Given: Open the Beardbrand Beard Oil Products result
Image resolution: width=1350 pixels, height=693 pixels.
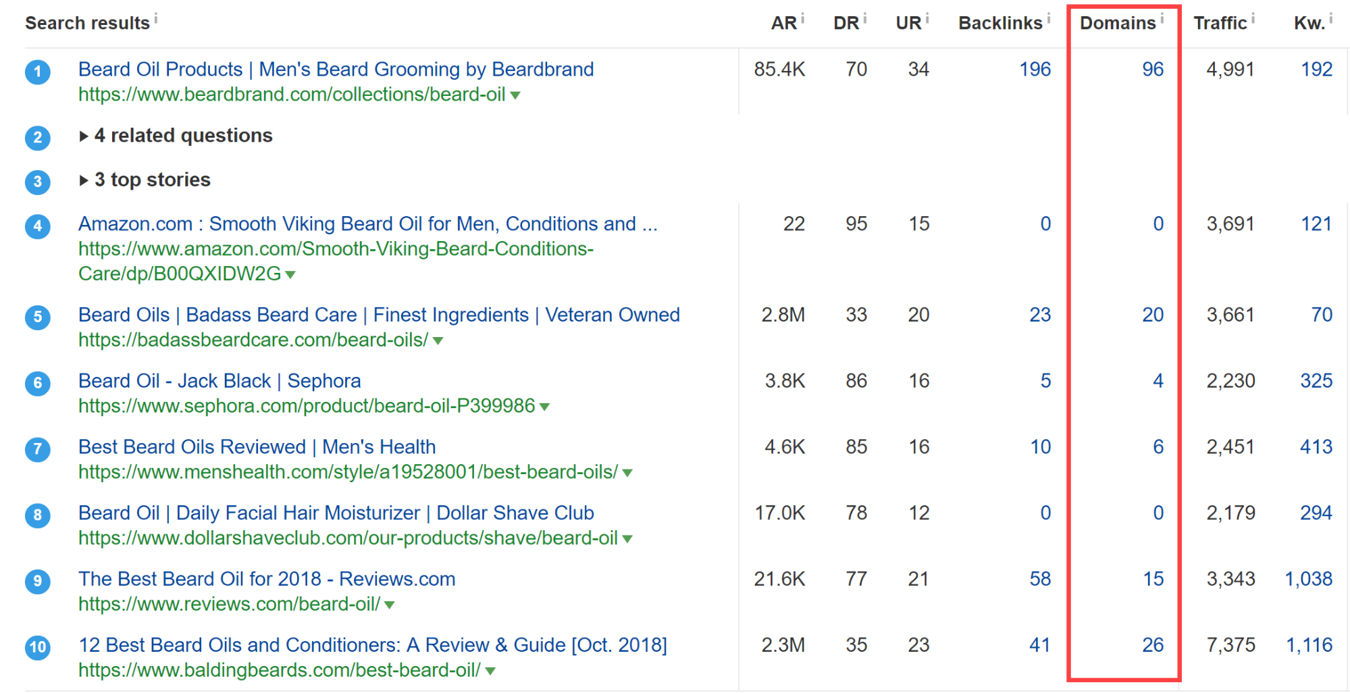Looking at the screenshot, I should (336, 70).
